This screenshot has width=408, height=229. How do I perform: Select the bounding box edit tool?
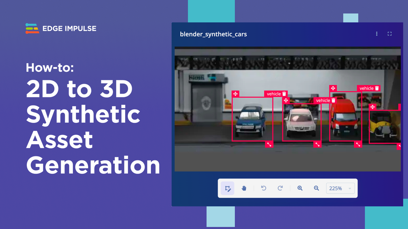pyautogui.click(x=227, y=188)
